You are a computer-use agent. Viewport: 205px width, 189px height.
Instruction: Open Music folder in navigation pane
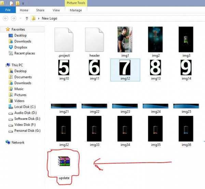point(19,89)
